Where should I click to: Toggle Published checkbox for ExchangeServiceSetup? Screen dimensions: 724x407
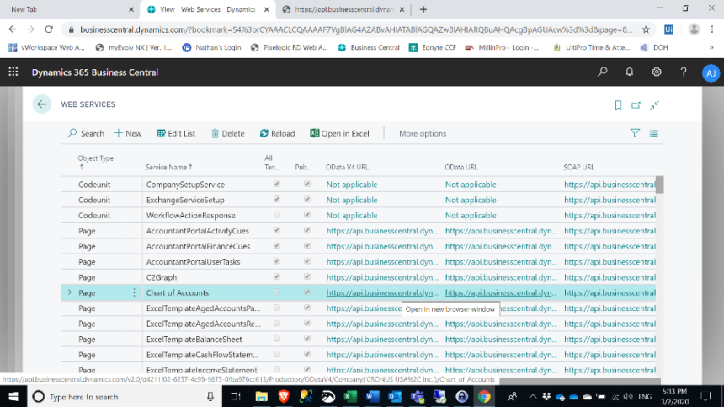pos(307,200)
